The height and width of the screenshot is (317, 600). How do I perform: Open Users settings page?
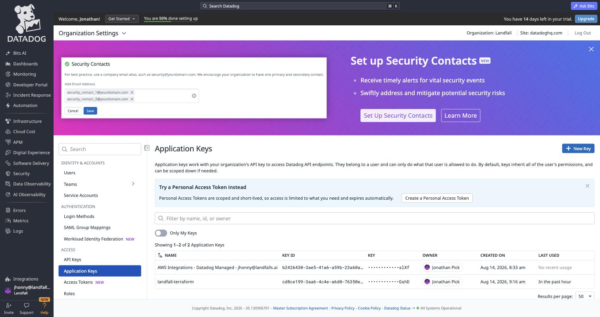(69, 173)
